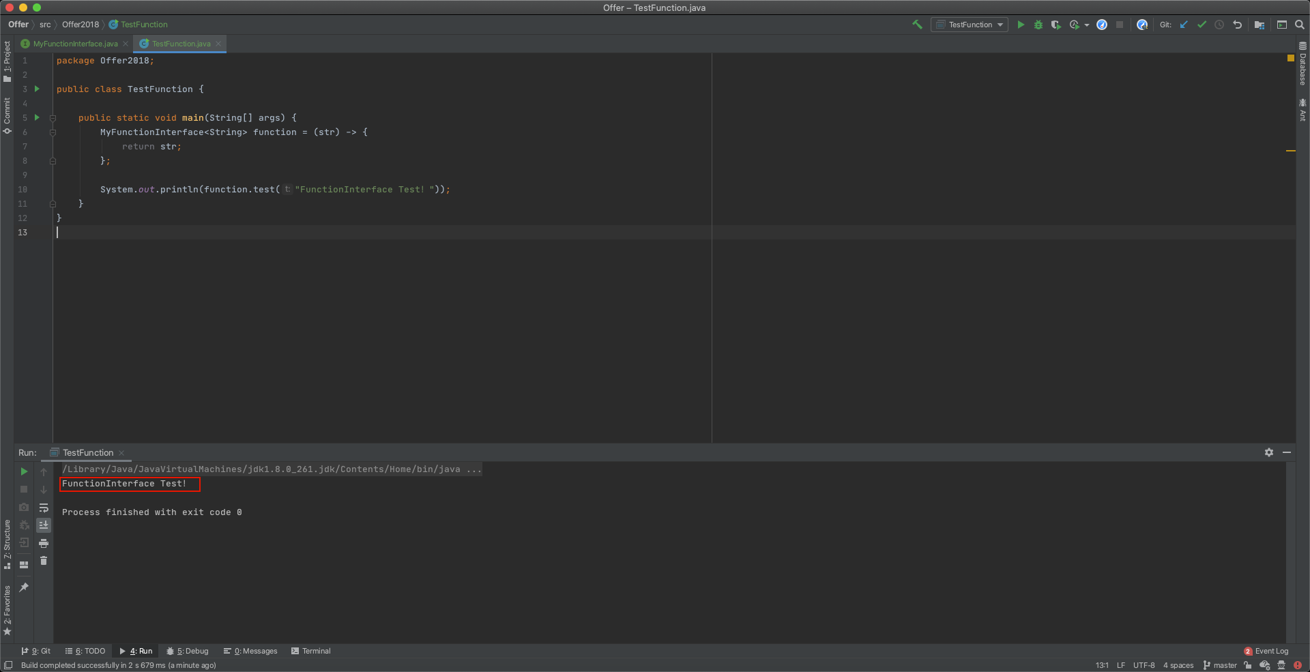Click the down arrow in Run console
Screen dimensions: 1310x672
pos(44,490)
